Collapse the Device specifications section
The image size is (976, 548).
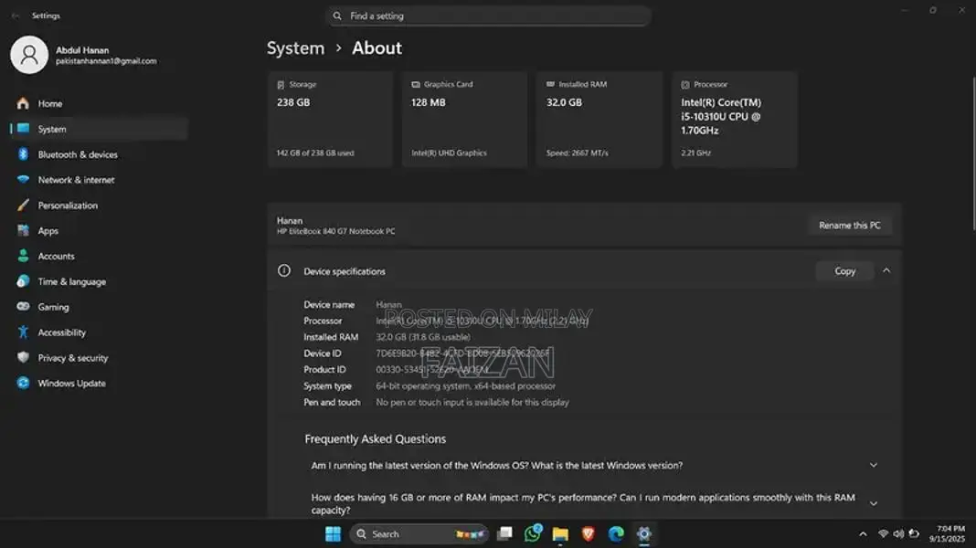886,271
